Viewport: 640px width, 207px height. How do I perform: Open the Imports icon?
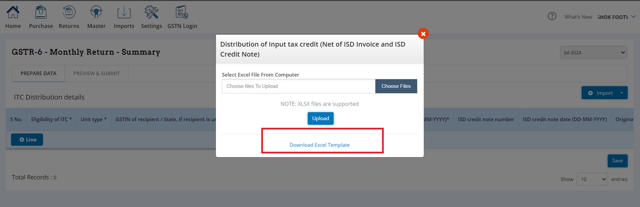124,12
